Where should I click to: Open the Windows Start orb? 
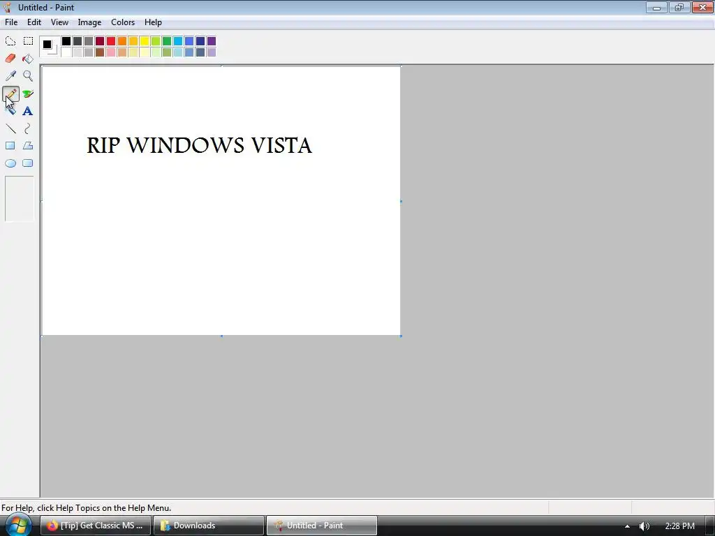click(x=17, y=525)
